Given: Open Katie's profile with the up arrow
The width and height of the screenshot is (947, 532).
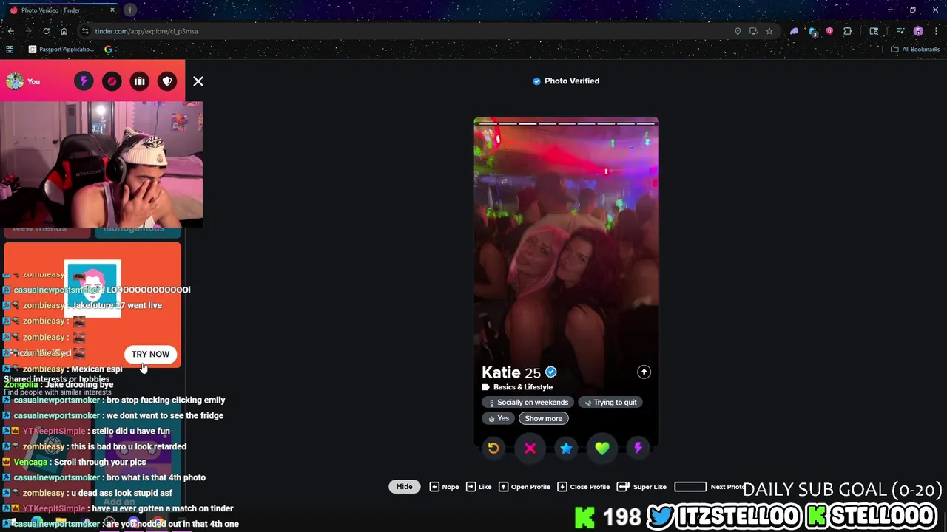Looking at the screenshot, I should 644,372.
